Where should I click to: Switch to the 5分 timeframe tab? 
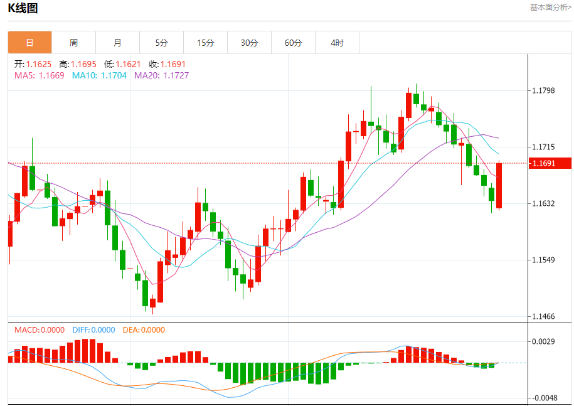161,43
